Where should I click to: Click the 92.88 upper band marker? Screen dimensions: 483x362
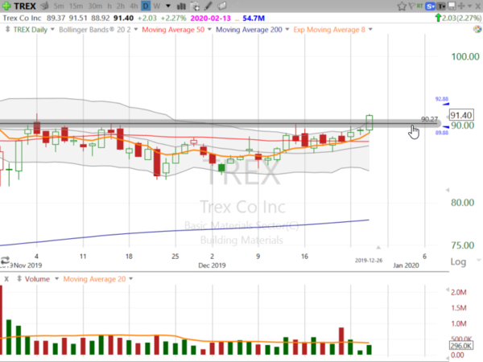442,99
